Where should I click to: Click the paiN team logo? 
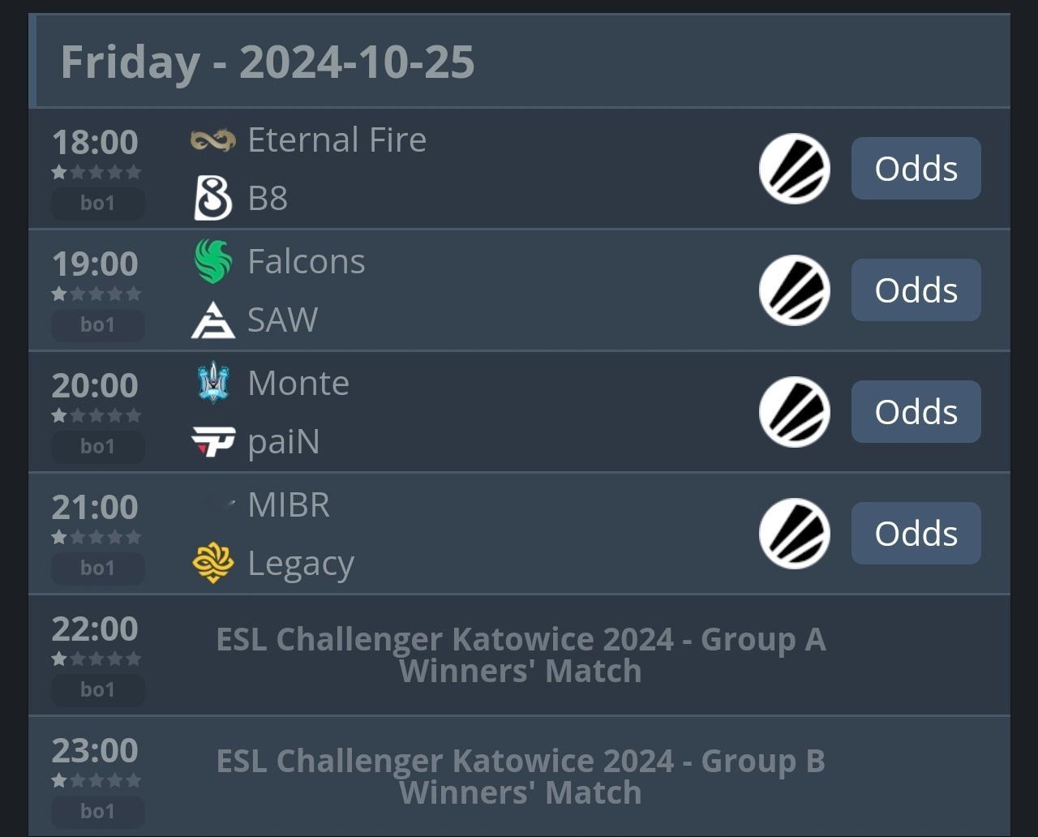(x=213, y=442)
